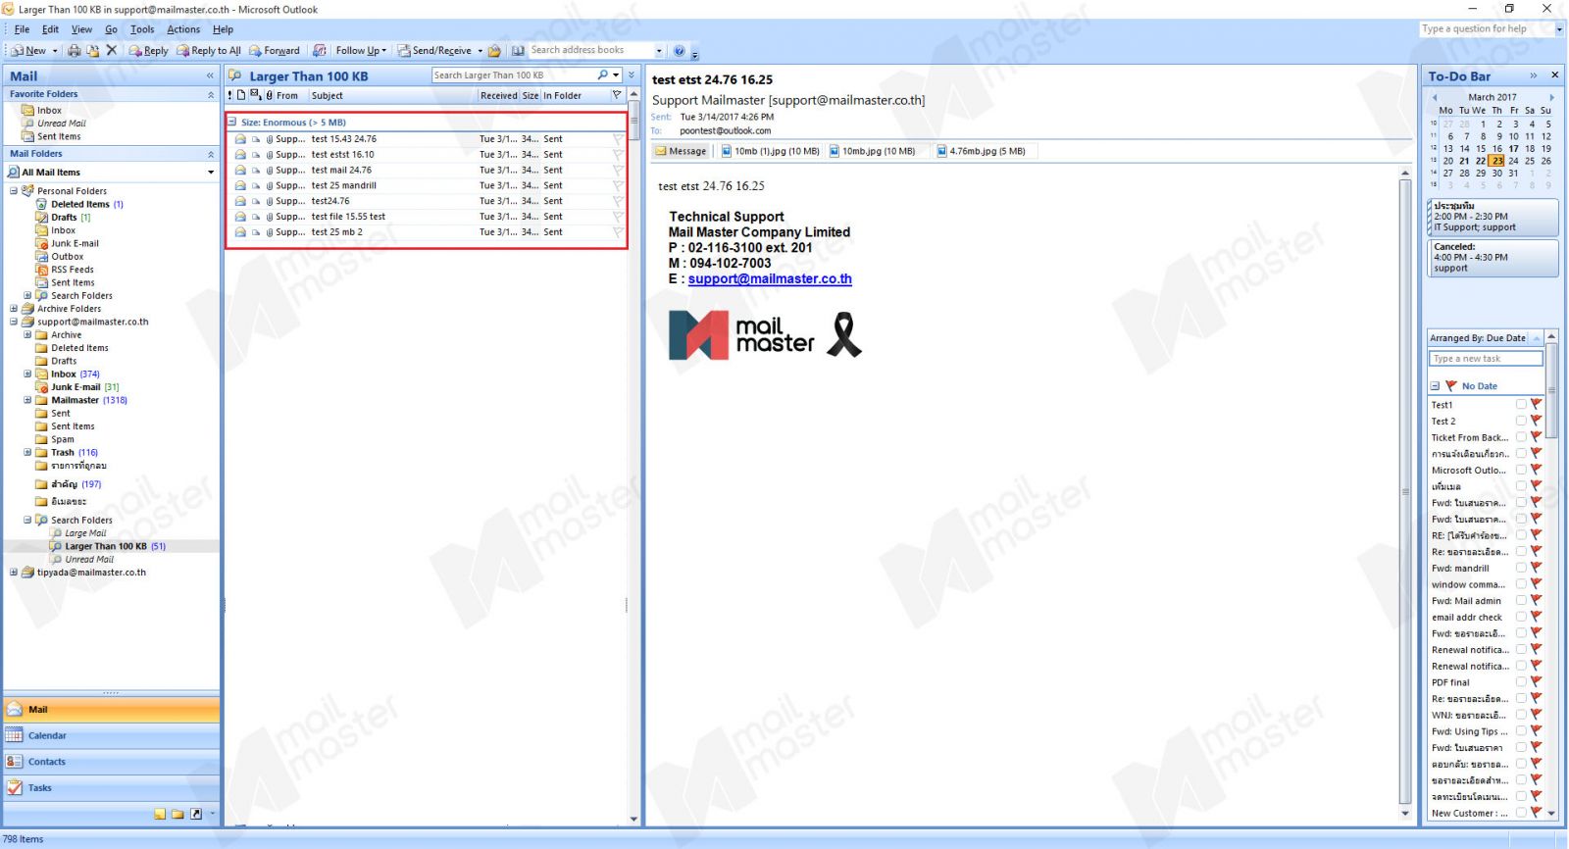
Task: Open the View menu
Action: coord(81,29)
